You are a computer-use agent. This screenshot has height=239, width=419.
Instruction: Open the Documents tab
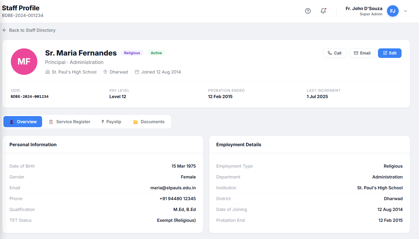point(149,122)
